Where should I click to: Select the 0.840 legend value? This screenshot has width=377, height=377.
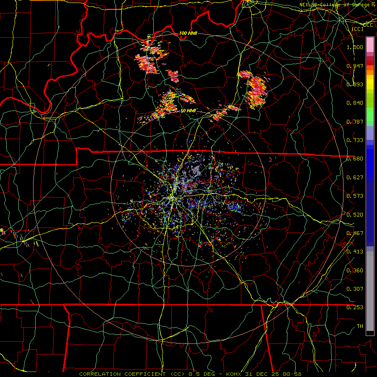point(355,103)
